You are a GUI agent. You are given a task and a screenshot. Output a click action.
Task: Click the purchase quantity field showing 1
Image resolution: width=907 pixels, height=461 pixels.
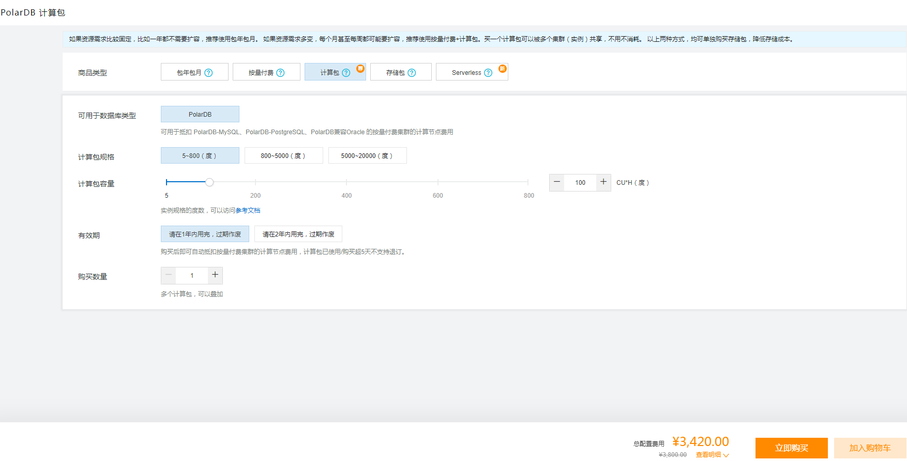point(192,276)
